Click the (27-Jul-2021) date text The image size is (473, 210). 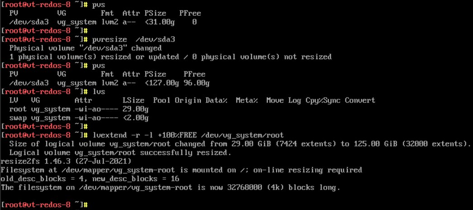(104, 161)
